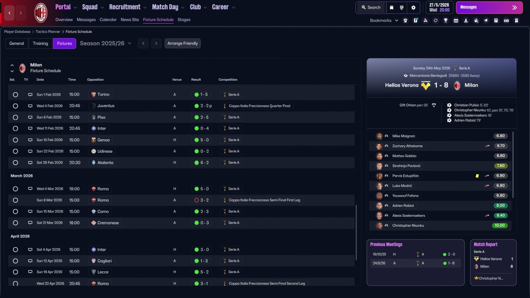This screenshot has width=530, height=298.
Task: Click the fixture list vertical scrollbar
Action: pyautogui.click(x=356, y=232)
